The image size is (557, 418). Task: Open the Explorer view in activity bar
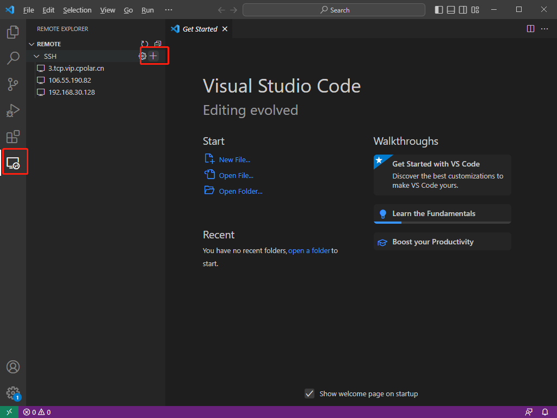[x=13, y=32]
